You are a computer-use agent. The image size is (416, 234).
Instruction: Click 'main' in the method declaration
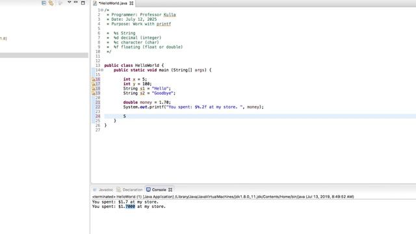click(164, 70)
